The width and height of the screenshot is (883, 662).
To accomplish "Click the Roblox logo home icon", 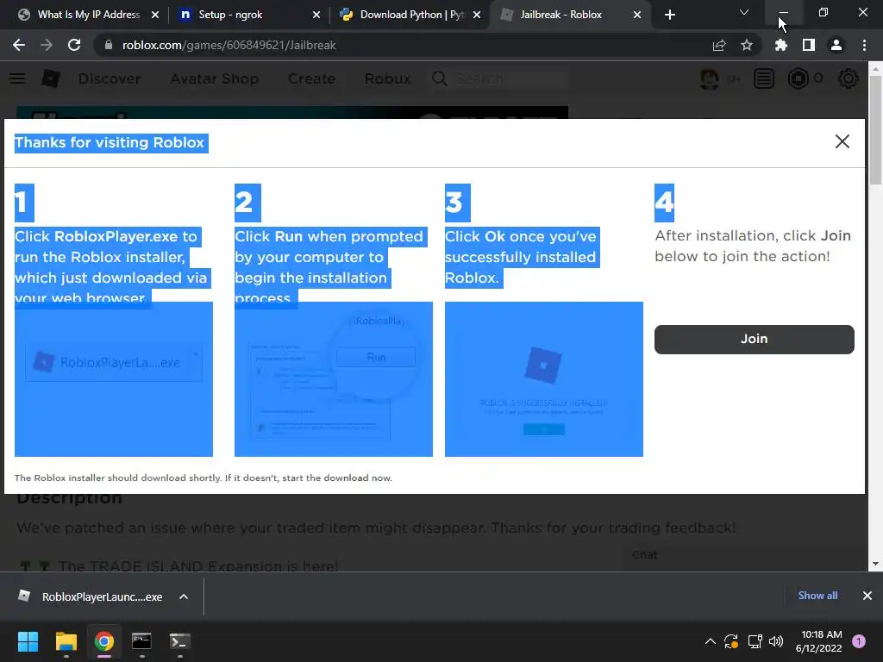I will pos(51,78).
